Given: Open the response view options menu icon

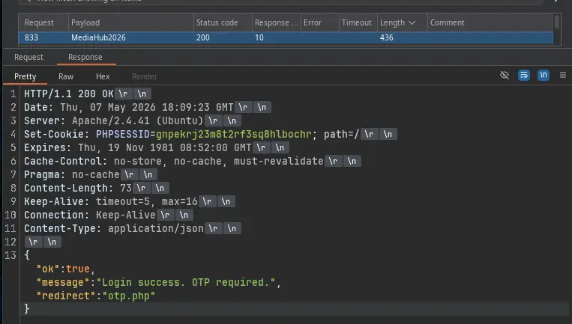Looking at the screenshot, I should click(x=563, y=75).
